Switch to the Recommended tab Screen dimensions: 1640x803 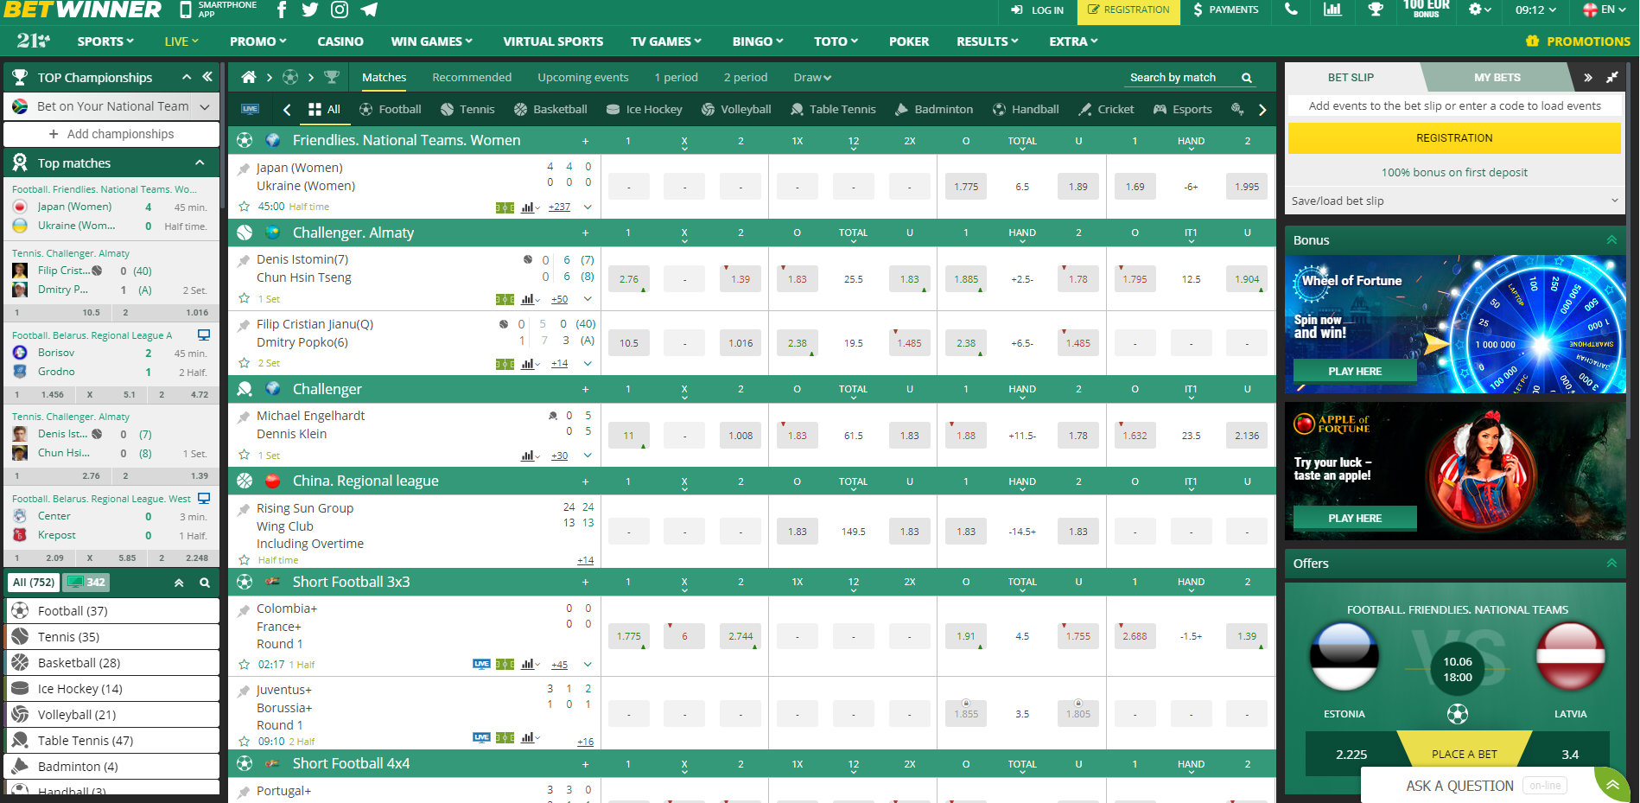[472, 77]
